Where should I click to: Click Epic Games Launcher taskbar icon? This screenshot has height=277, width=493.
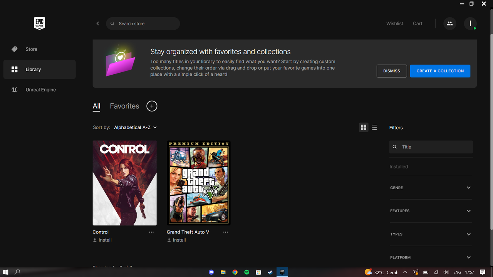pyautogui.click(x=282, y=272)
